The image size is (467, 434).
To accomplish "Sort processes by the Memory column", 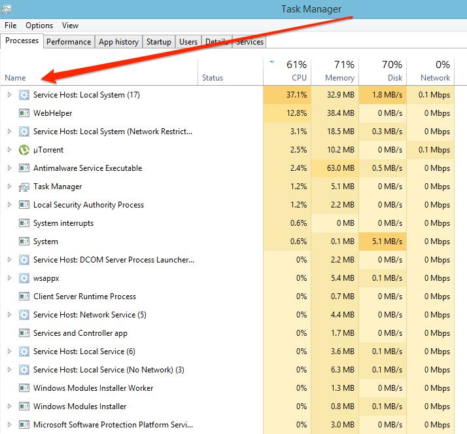I will point(334,71).
